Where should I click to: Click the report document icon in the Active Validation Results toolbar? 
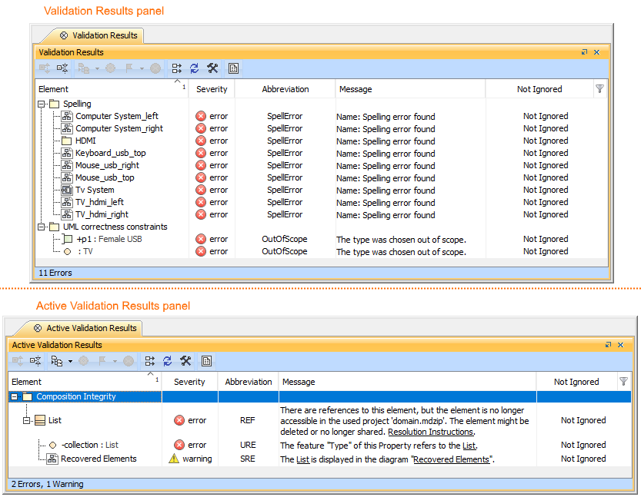[x=206, y=361]
